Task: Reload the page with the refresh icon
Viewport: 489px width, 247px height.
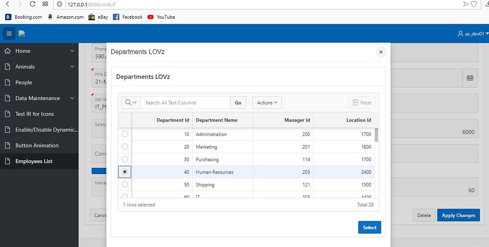Action: click(32, 4)
